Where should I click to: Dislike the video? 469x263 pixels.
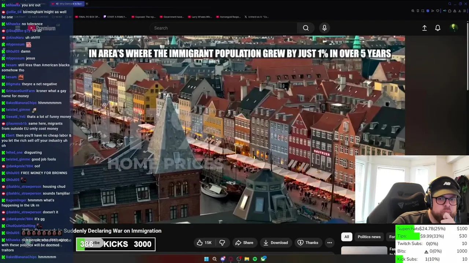tap(222, 243)
